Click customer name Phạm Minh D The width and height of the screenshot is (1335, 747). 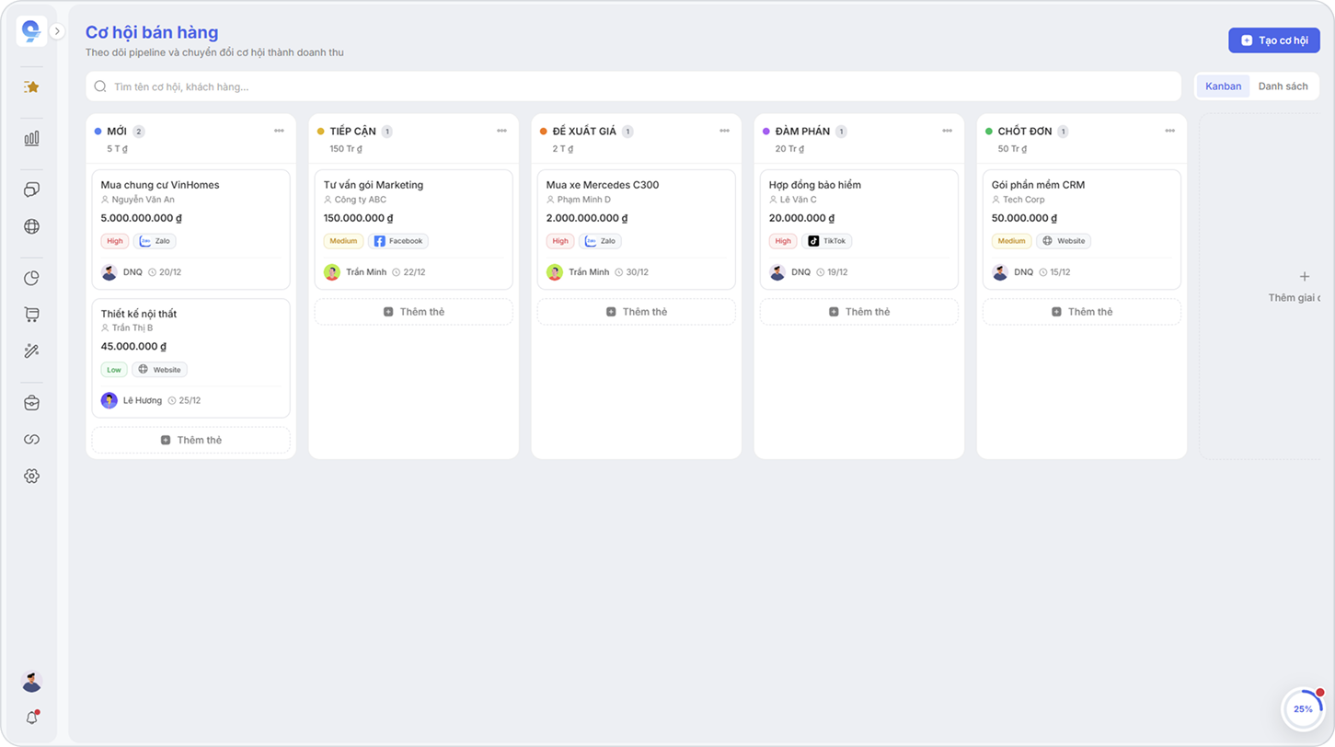click(584, 200)
